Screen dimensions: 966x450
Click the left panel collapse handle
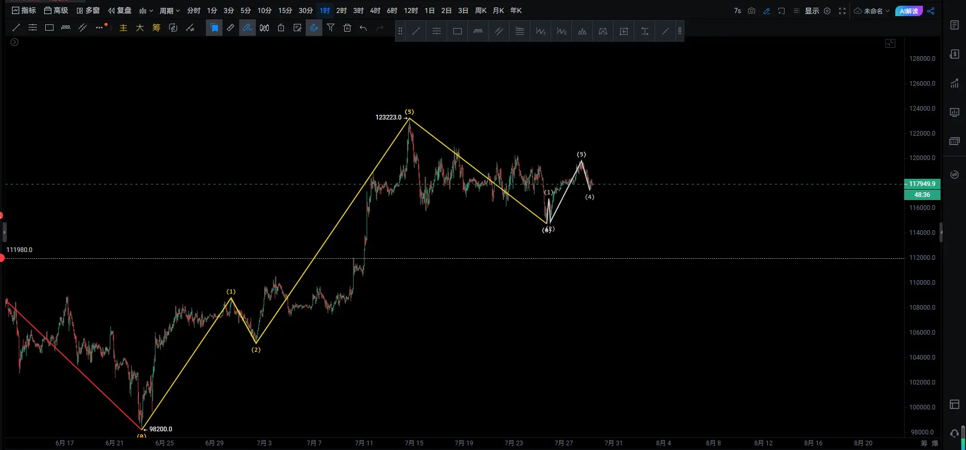(4, 232)
